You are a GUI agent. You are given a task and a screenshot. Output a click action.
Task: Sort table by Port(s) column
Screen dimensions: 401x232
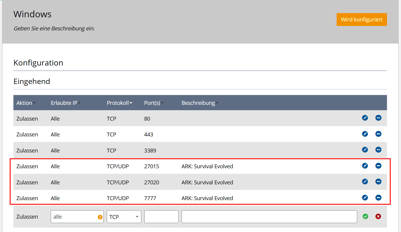tap(154, 103)
